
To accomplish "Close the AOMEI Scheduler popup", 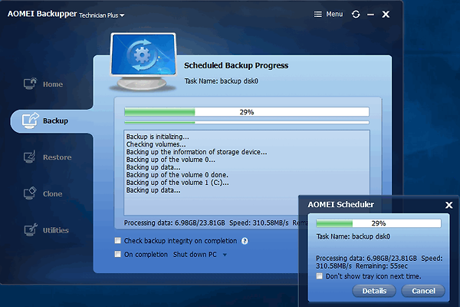I will 449,205.
